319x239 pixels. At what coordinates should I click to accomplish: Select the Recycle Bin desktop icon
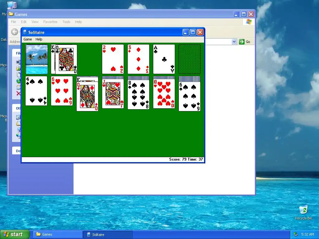(303, 213)
